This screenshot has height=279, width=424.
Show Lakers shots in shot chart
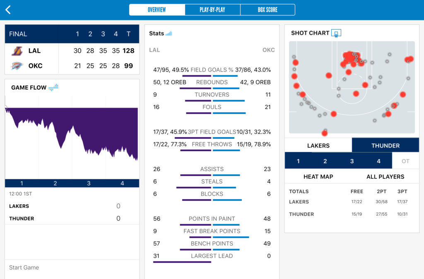(x=318, y=145)
